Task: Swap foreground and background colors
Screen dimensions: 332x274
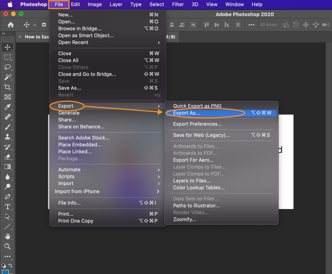Action: pyautogui.click(x=11, y=265)
